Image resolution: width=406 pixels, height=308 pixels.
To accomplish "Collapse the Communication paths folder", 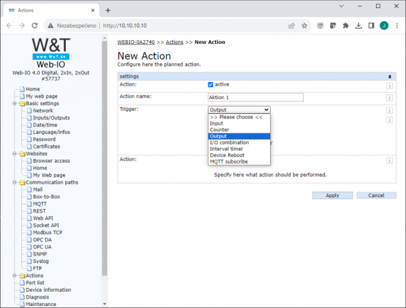I will [x=15, y=182].
